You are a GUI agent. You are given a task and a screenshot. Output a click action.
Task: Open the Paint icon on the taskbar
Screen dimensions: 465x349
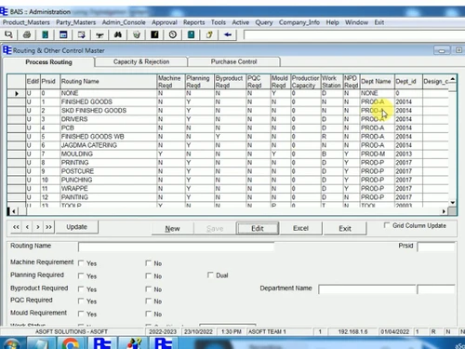pyautogui.click(x=134, y=343)
